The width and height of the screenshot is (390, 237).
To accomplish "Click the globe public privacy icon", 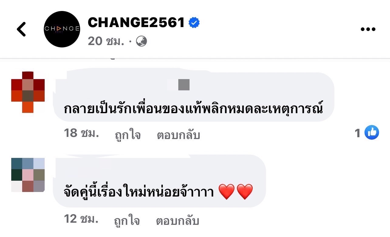I will pos(141,41).
